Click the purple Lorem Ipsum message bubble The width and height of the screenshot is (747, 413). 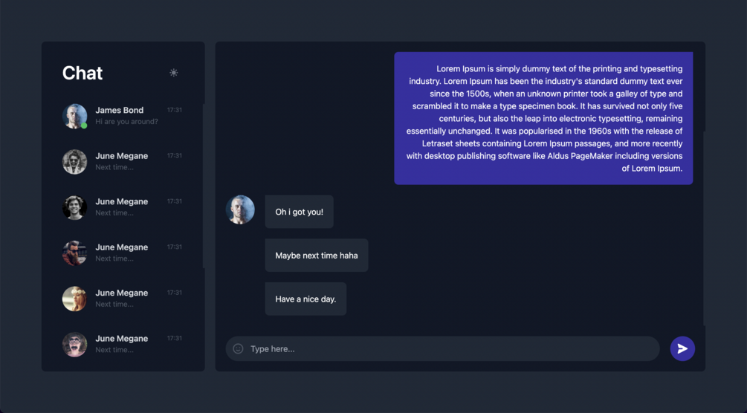pyautogui.click(x=543, y=118)
